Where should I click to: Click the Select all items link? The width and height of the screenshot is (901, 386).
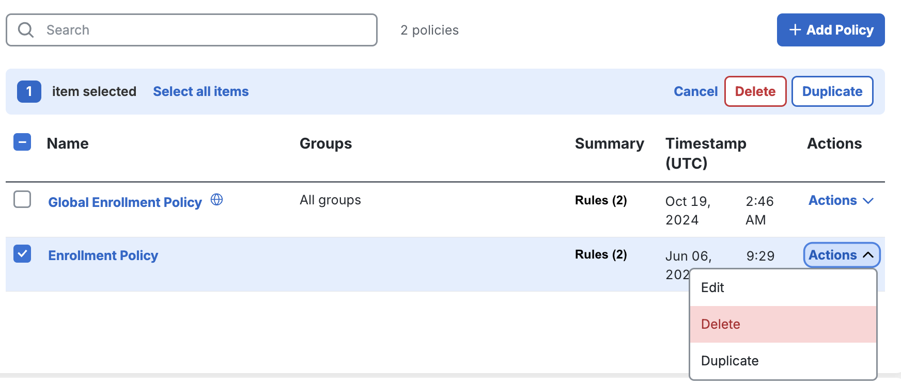point(200,91)
